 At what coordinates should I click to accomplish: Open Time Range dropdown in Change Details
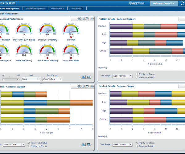[x=14, y=144]
